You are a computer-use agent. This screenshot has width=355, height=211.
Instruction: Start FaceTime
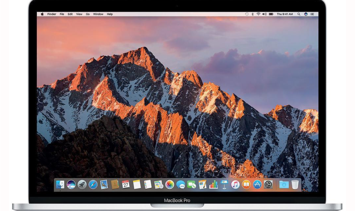pos(191,185)
